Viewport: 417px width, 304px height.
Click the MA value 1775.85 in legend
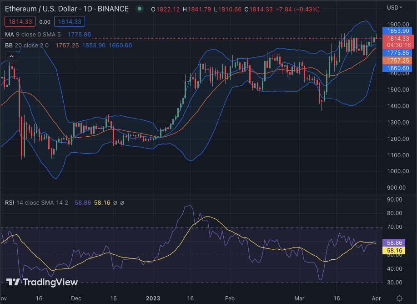[79, 34]
